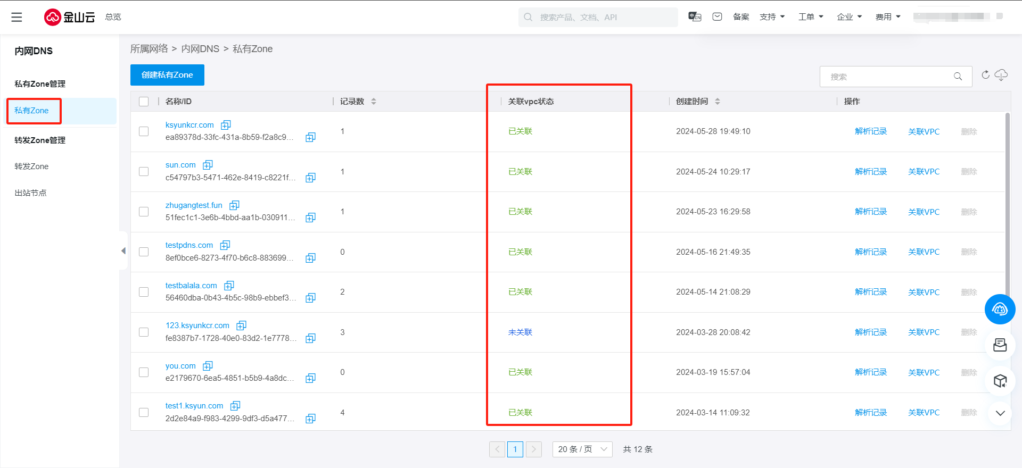Switch language with the translate icon

pos(695,17)
